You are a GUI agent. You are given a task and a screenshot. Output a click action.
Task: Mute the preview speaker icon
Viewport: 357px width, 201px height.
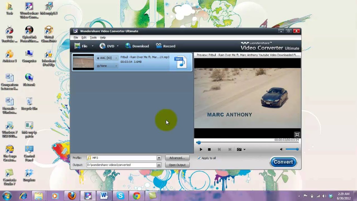[281, 149]
